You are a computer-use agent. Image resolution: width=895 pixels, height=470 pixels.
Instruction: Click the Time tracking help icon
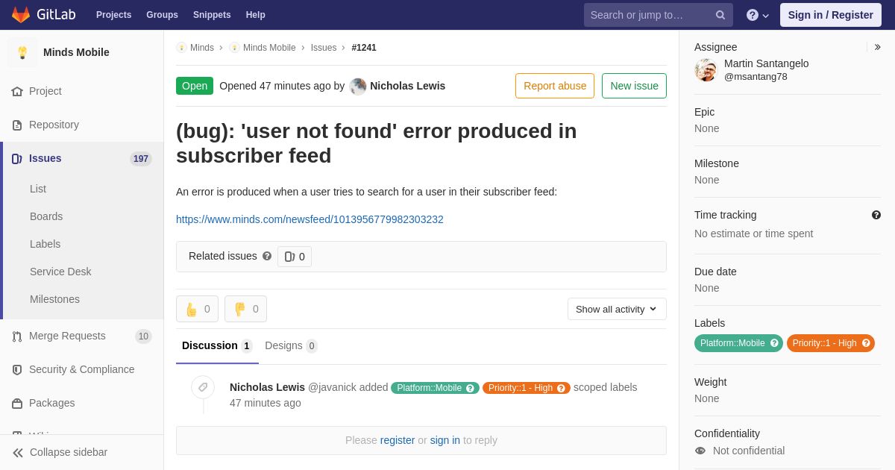[876, 215]
